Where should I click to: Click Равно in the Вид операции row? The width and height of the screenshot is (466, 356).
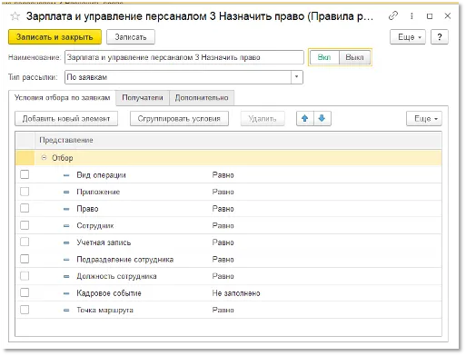223,175
